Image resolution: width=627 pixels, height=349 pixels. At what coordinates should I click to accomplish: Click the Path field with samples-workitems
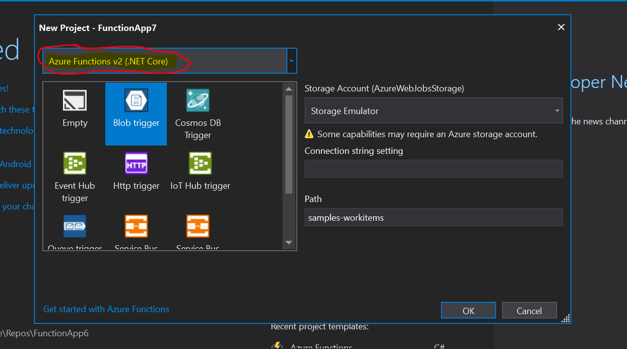[434, 217]
